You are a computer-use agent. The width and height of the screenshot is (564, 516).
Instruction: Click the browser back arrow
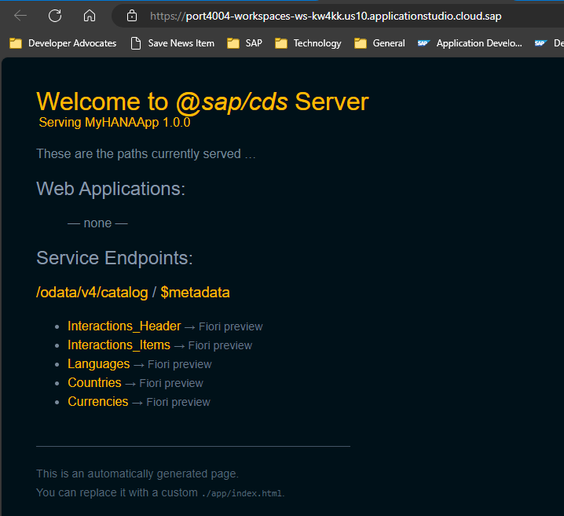(20, 16)
